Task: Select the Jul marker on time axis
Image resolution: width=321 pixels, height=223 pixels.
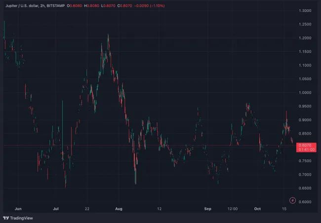Action: click(x=56, y=209)
